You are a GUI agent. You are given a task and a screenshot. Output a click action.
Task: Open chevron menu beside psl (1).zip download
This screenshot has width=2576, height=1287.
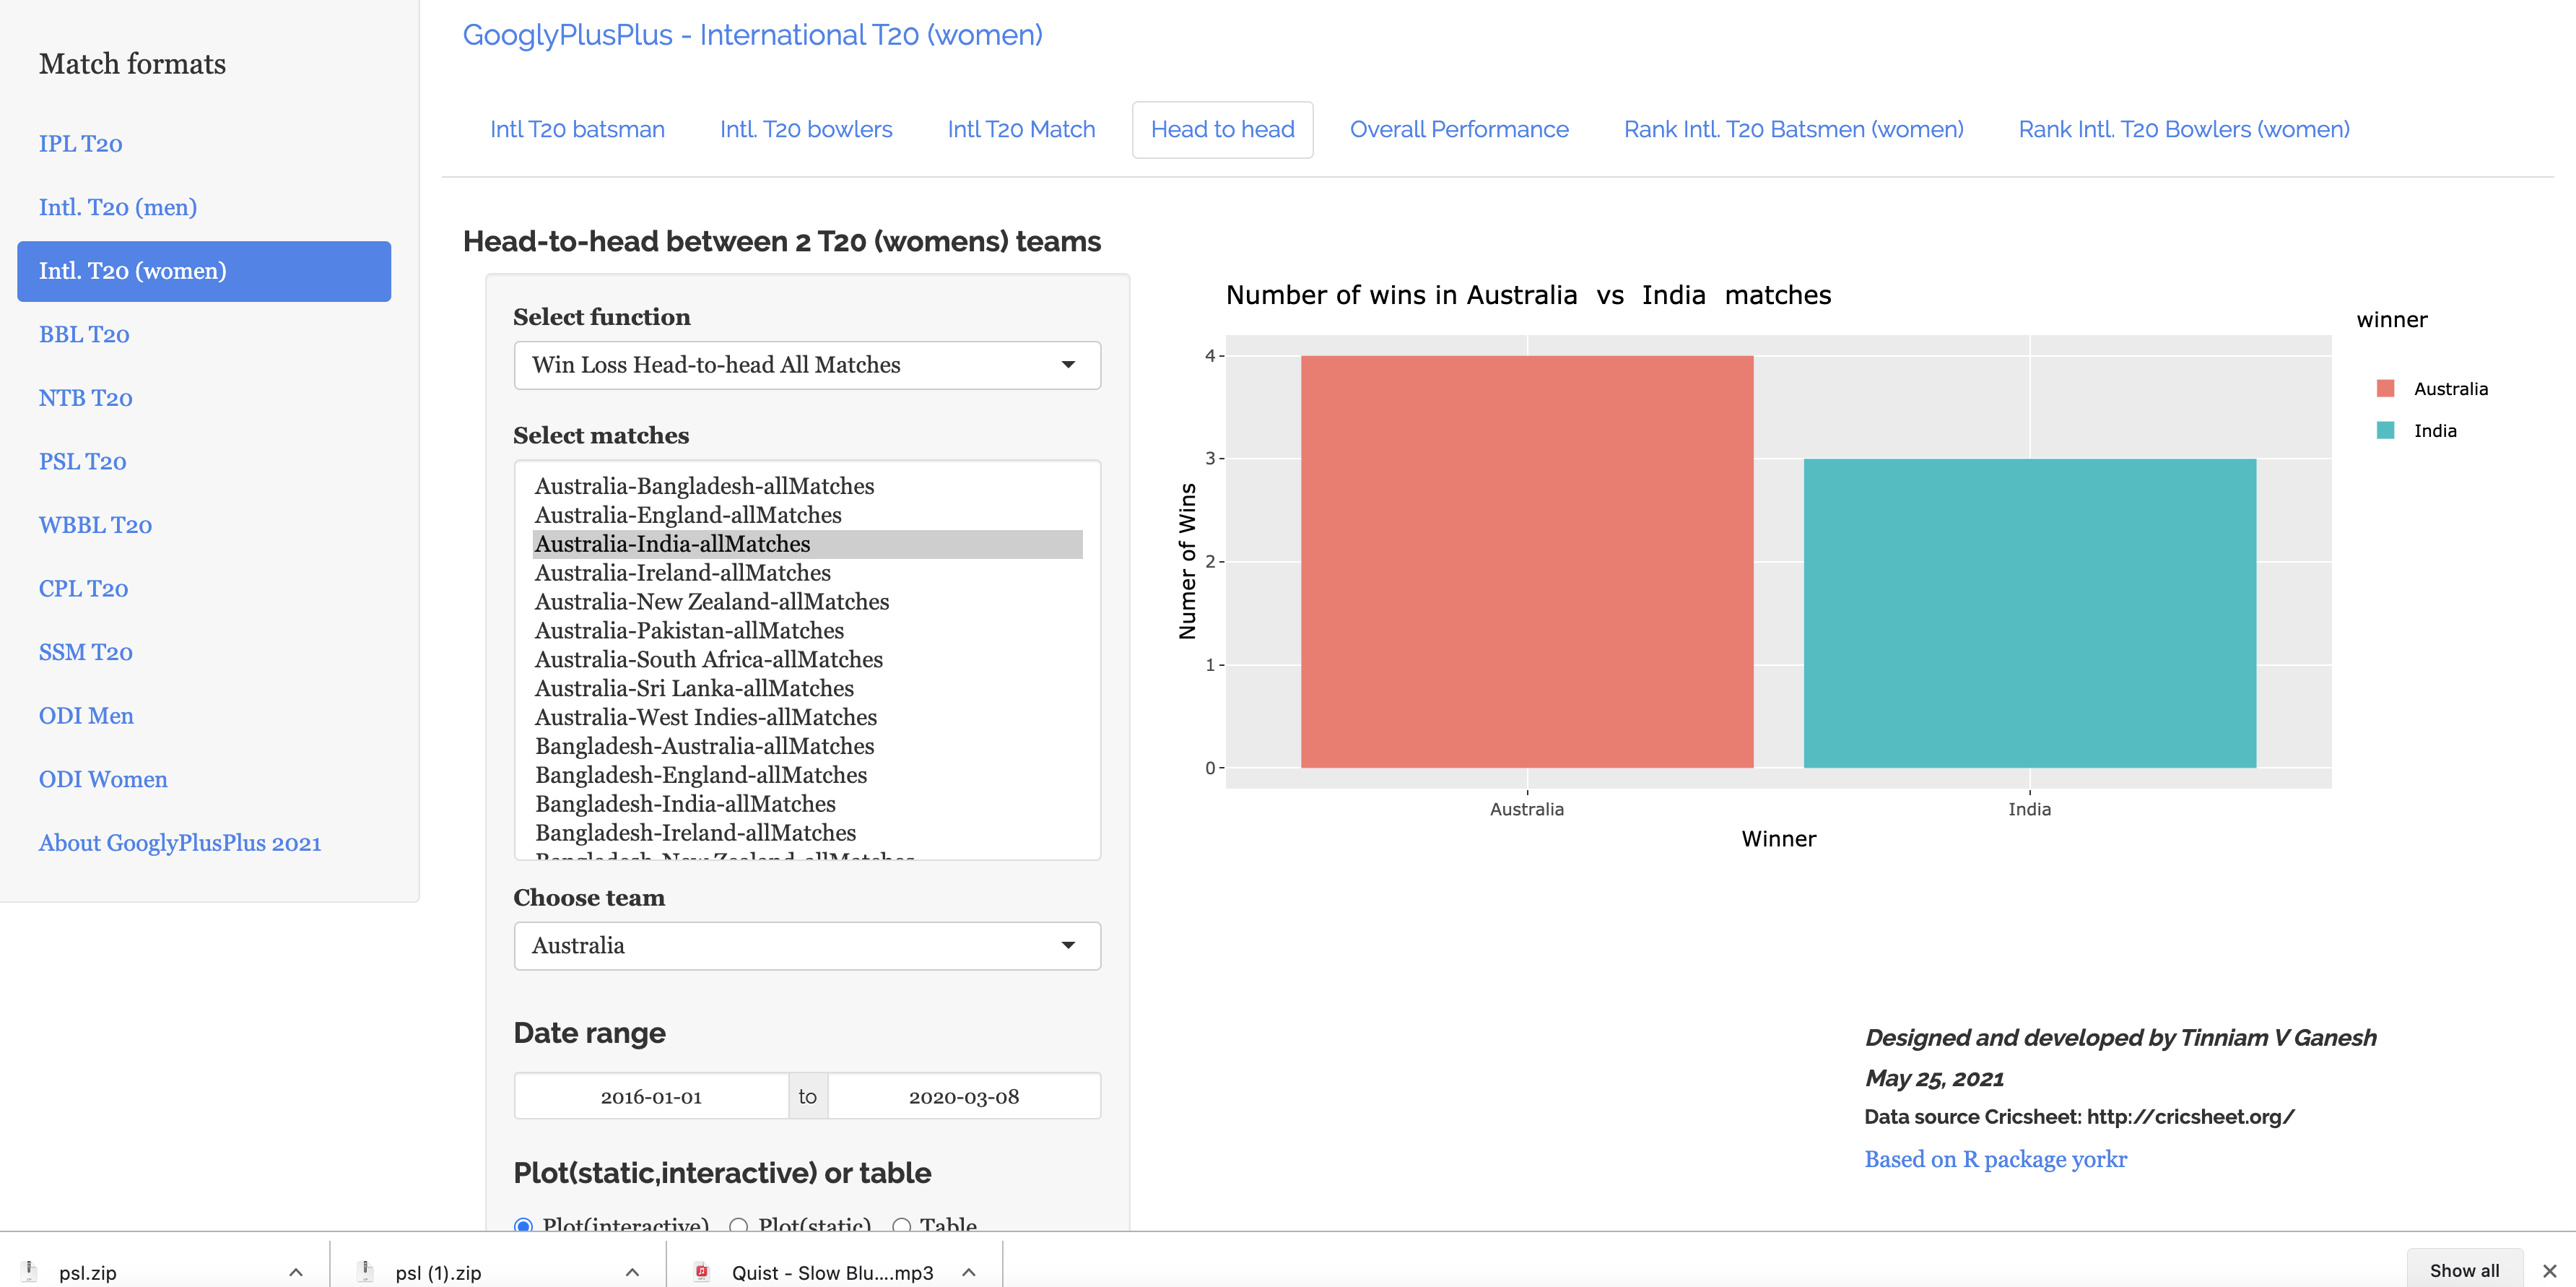pos(632,1272)
